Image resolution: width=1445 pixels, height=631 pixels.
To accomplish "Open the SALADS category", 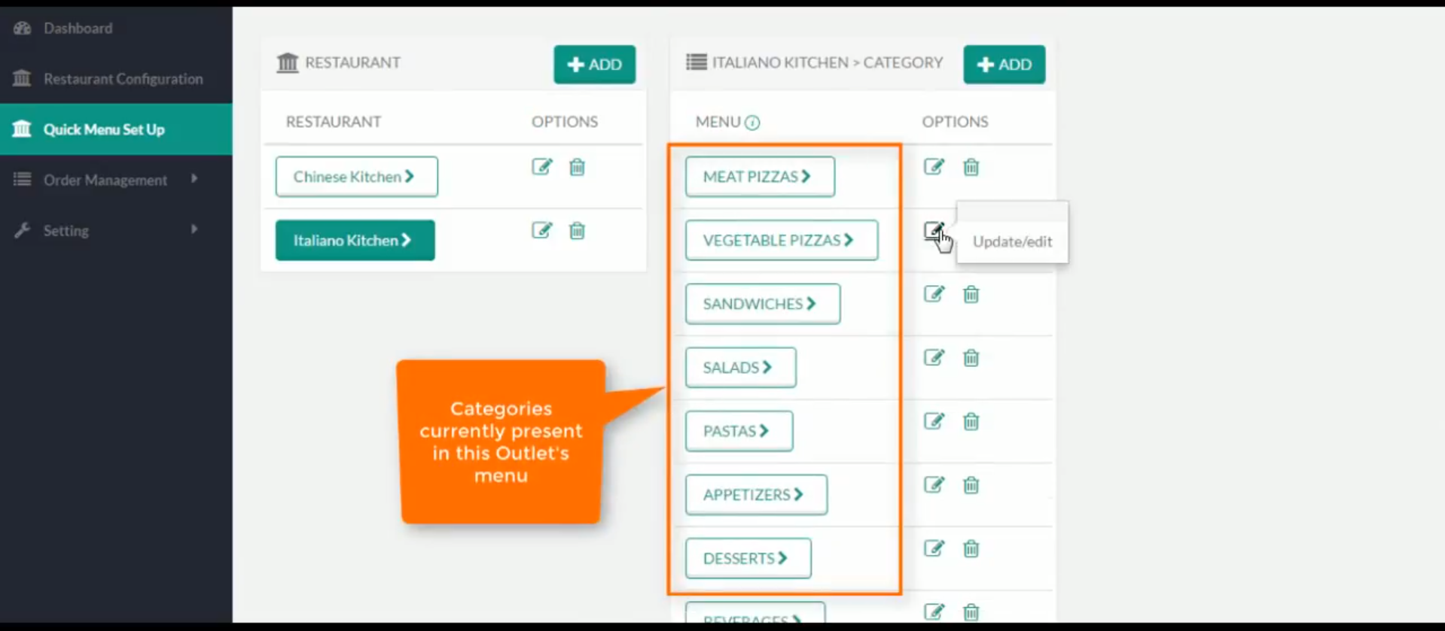I will [740, 367].
